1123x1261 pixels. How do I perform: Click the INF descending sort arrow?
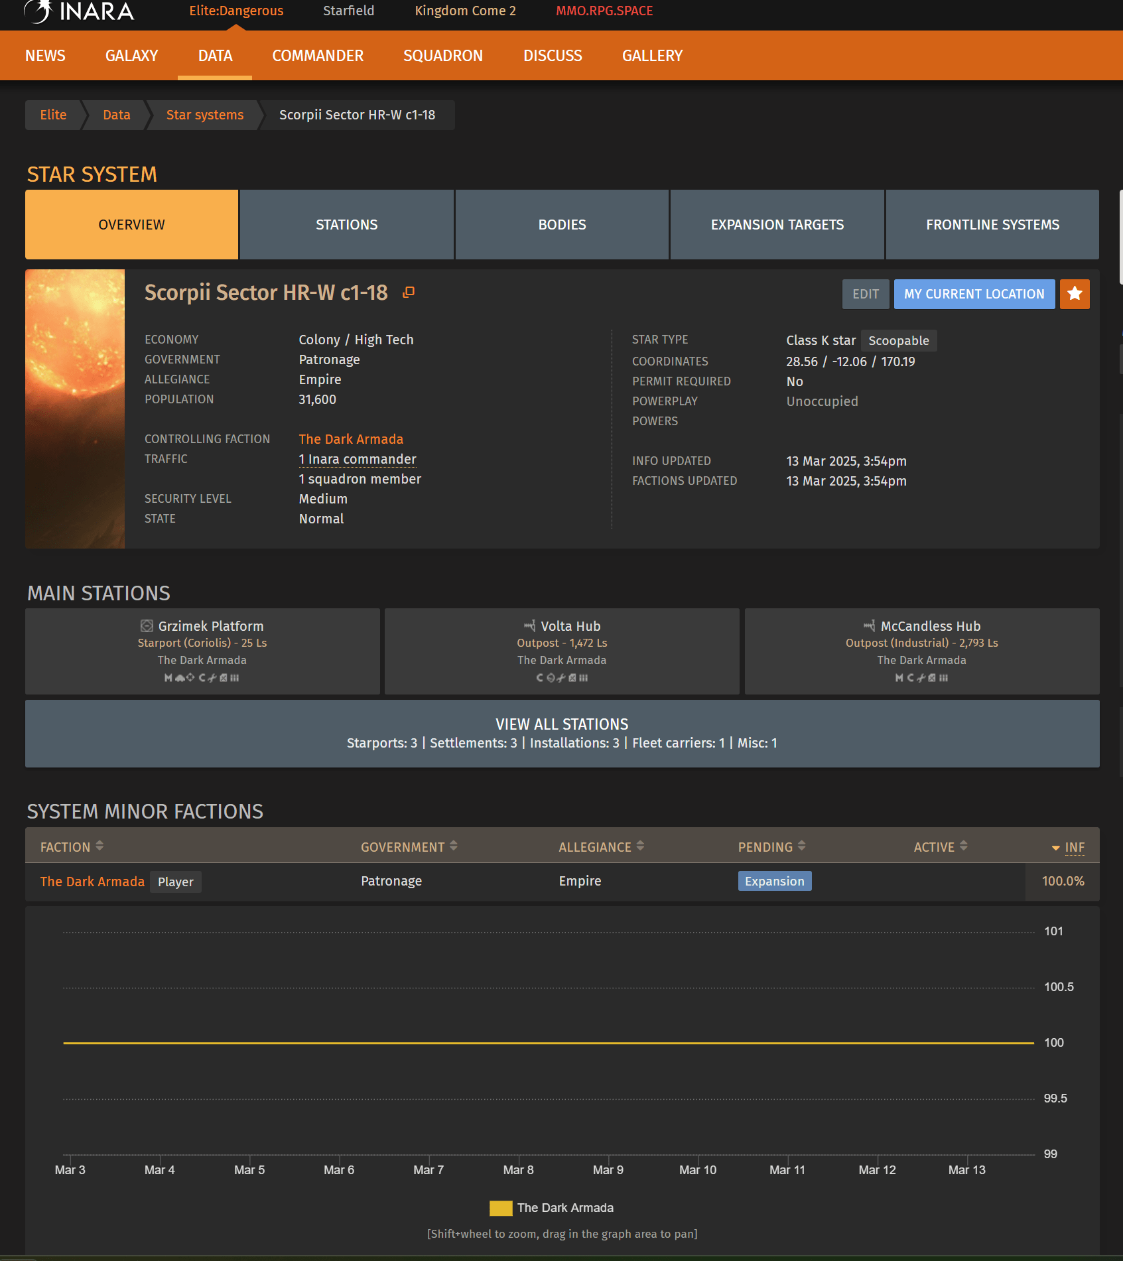(x=1055, y=848)
